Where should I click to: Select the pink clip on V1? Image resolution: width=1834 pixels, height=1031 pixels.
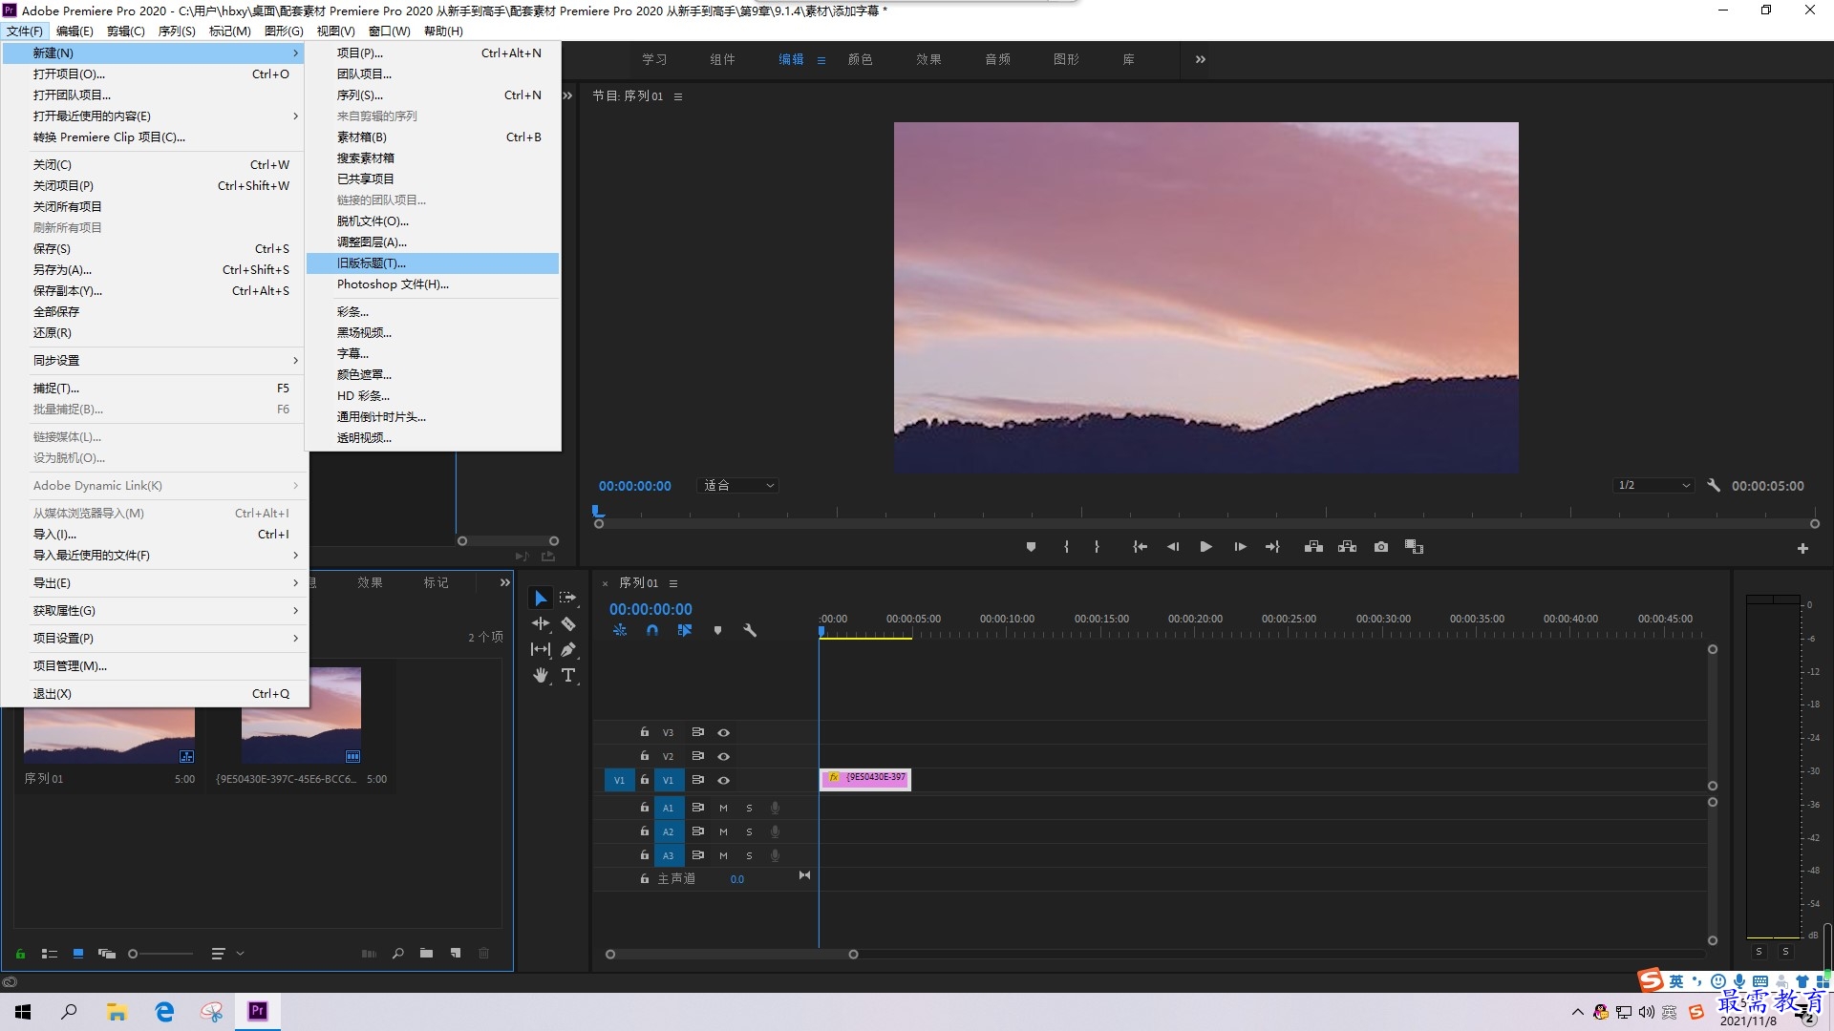[865, 779]
